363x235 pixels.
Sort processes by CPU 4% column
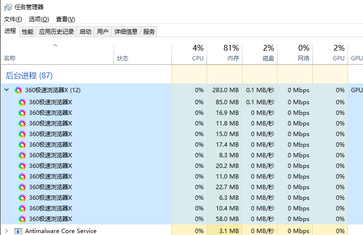click(189, 54)
